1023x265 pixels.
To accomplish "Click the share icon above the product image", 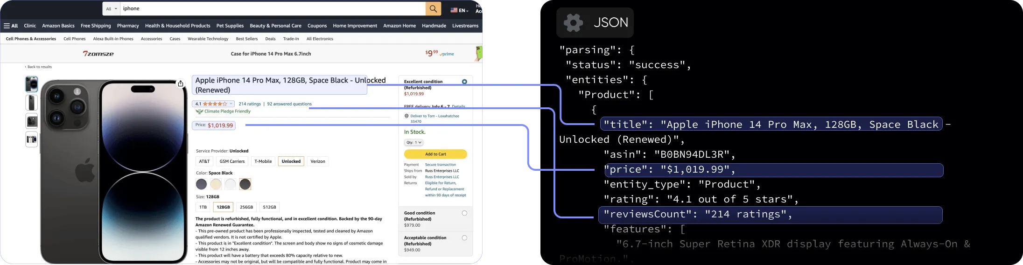I will (x=181, y=84).
